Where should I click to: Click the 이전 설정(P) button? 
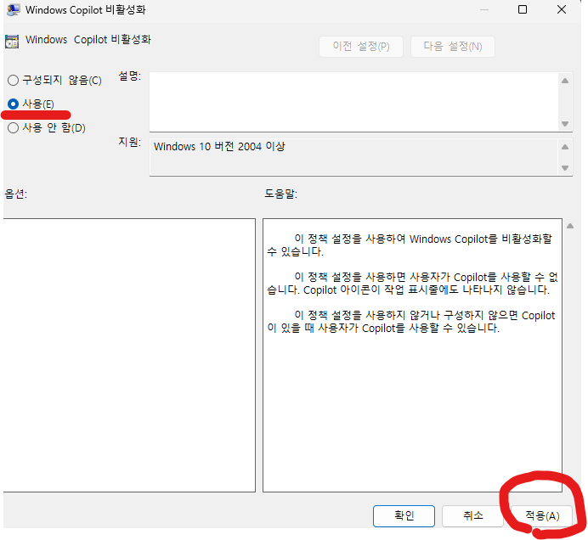click(x=361, y=47)
